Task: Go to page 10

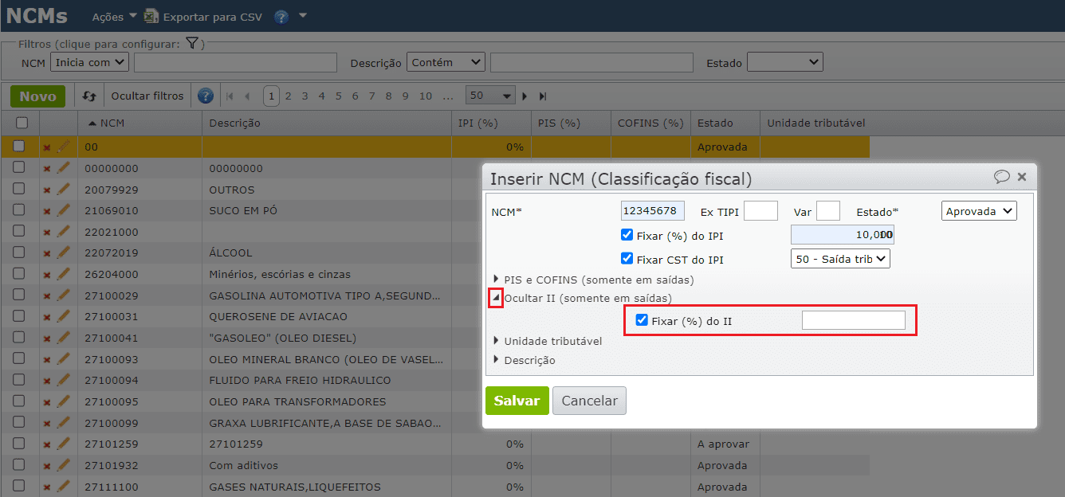Action: 426,96
